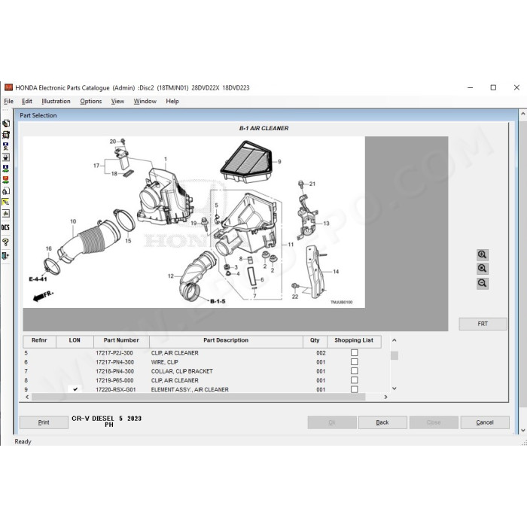Select part number 17217-PN4-300

pyautogui.click(x=114, y=362)
